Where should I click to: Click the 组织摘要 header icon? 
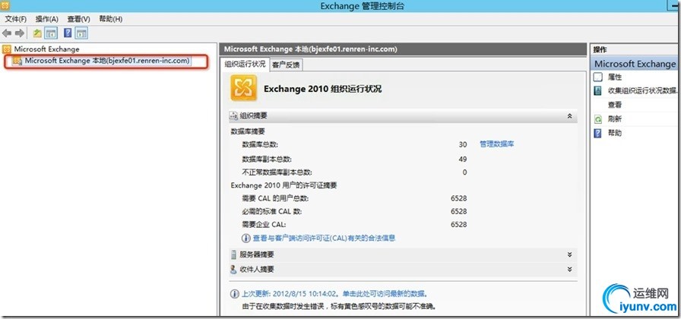233,116
